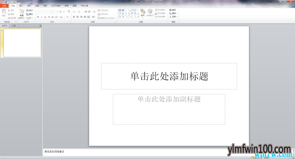
Task: Click the Replace (替换) button
Action: click(x=173, y=13)
